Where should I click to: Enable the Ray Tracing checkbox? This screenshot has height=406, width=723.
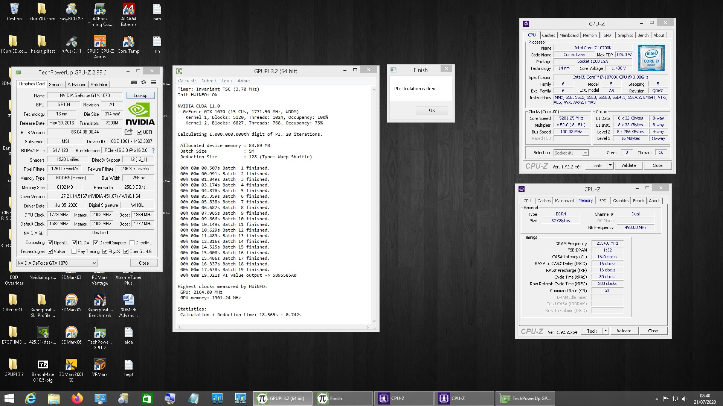[x=74, y=251]
